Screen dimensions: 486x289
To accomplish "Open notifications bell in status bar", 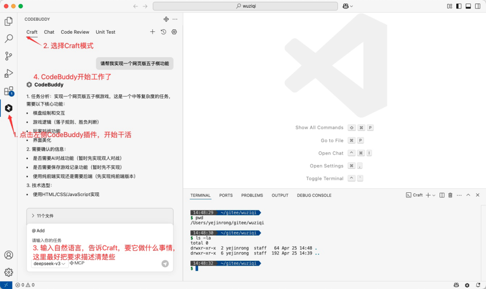I will pos(478,285).
